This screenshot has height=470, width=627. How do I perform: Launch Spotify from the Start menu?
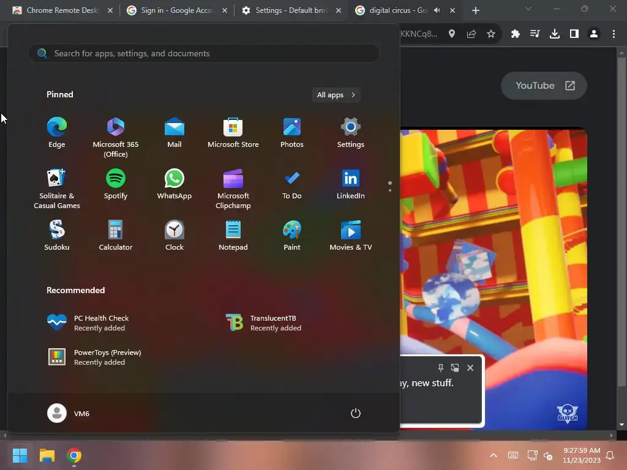[116, 185]
